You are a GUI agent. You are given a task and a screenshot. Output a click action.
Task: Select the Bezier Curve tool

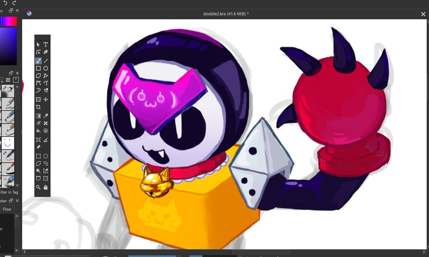[x=38, y=83]
